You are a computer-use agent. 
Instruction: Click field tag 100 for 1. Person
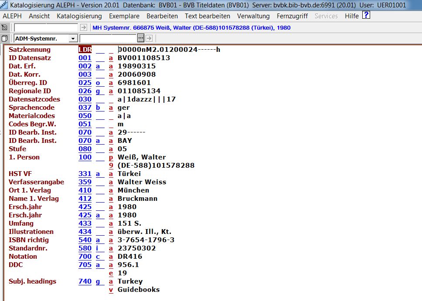click(x=85, y=157)
